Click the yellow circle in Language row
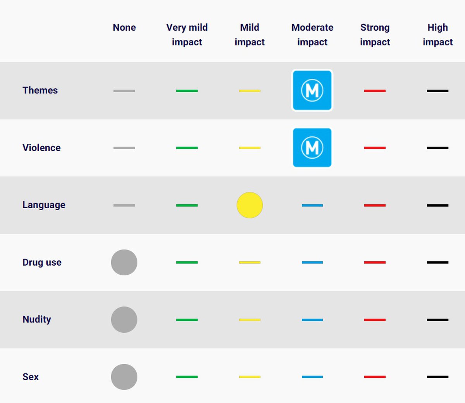Image resolution: width=465 pixels, height=403 pixels. (x=250, y=205)
